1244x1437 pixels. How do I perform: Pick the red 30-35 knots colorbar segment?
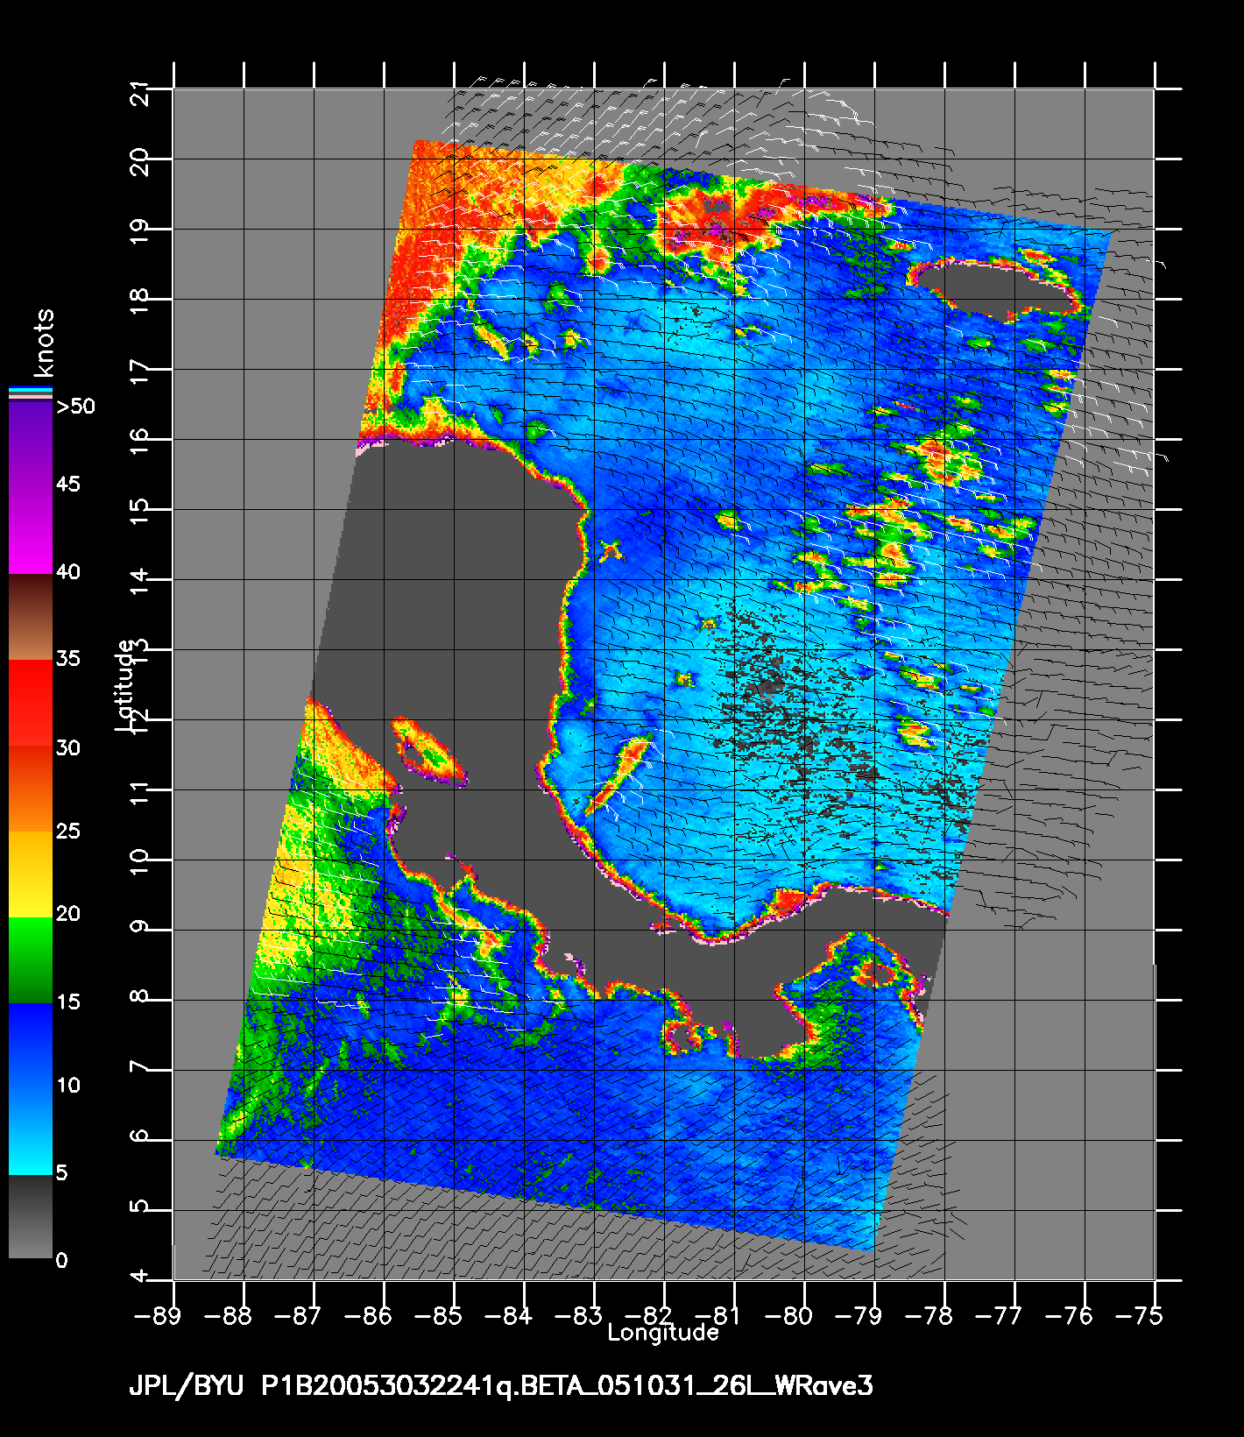(x=31, y=703)
